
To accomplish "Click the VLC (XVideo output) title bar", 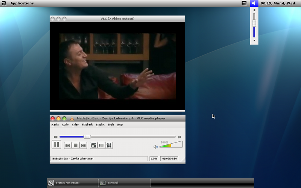I will click(x=117, y=18).
